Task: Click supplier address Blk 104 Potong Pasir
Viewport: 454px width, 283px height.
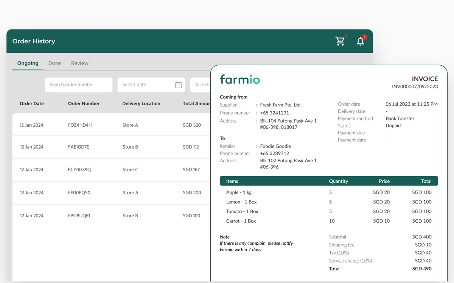Action: 288,124
